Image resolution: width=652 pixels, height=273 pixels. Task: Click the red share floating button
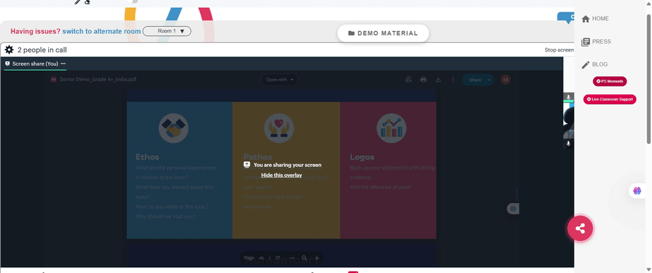click(580, 228)
